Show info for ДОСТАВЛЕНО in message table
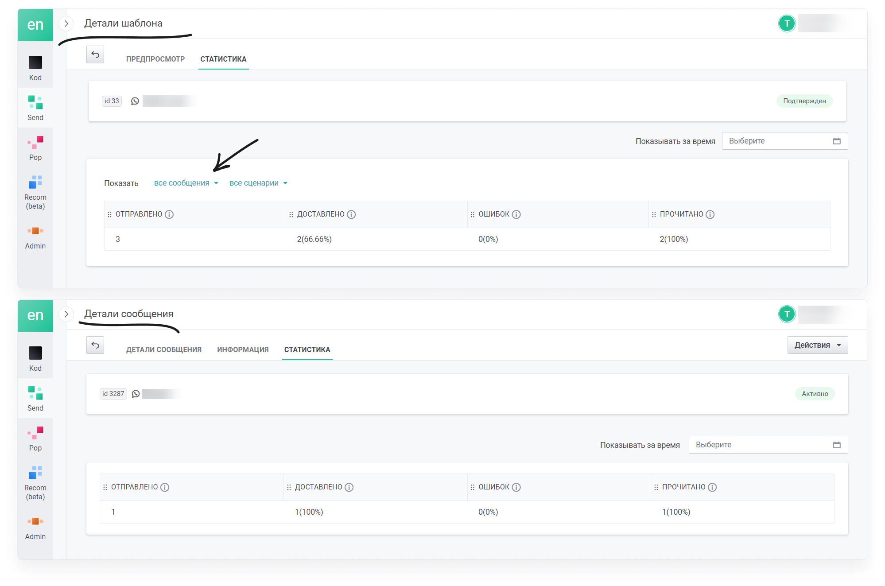Viewport: 885px width, 586px height. (x=349, y=487)
